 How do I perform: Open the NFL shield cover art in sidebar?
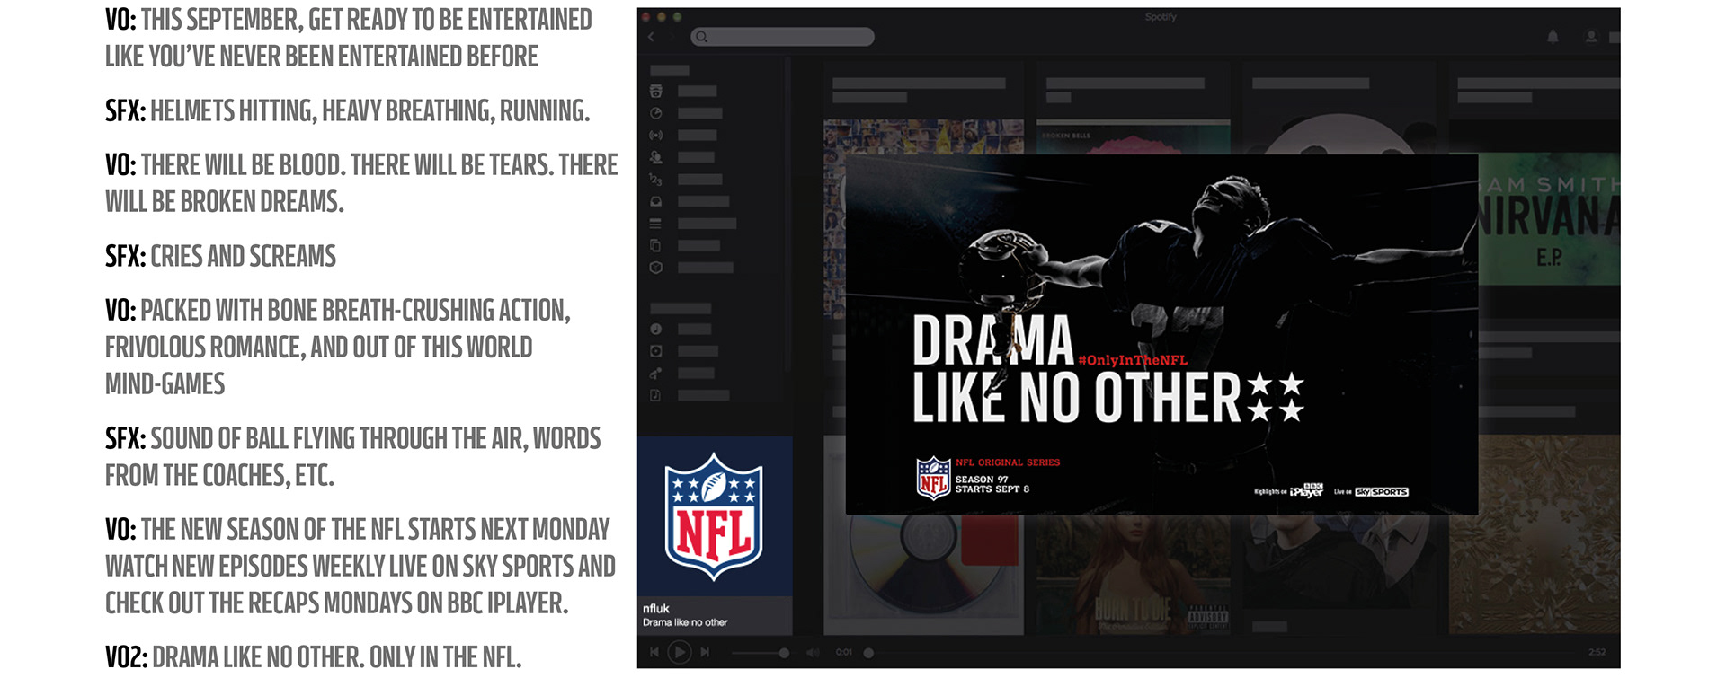(x=715, y=516)
